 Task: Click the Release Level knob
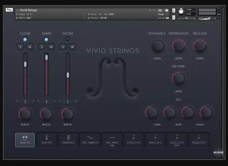click(200, 46)
